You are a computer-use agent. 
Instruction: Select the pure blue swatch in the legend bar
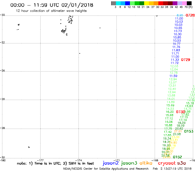pos(128,3)
